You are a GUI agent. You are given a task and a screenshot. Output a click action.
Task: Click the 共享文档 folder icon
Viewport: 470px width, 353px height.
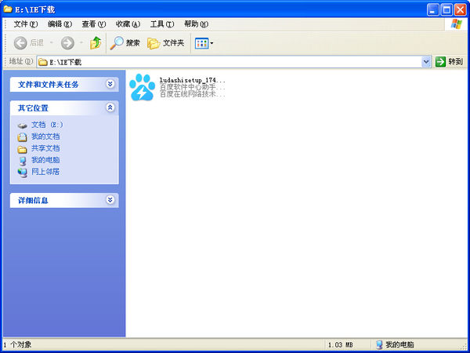click(x=23, y=149)
